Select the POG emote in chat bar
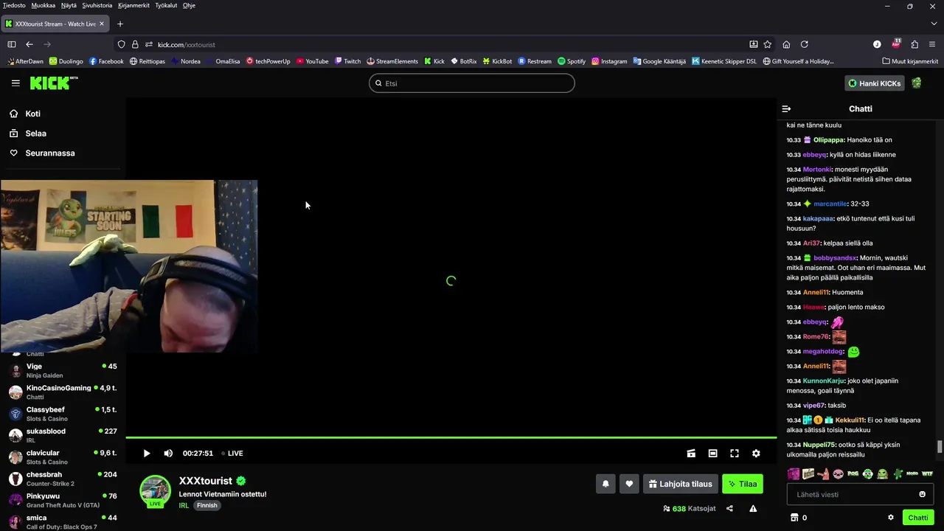Image resolution: width=944 pixels, height=531 pixels. pyautogui.click(x=853, y=473)
